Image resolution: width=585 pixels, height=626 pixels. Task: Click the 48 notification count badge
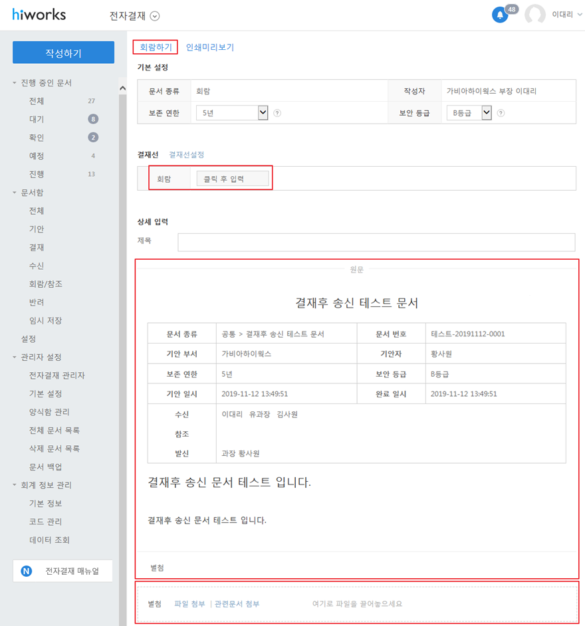511,9
